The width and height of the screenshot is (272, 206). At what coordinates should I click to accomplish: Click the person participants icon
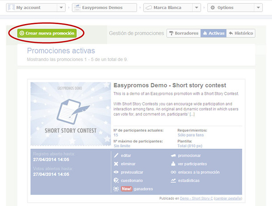tap(173, 164)
